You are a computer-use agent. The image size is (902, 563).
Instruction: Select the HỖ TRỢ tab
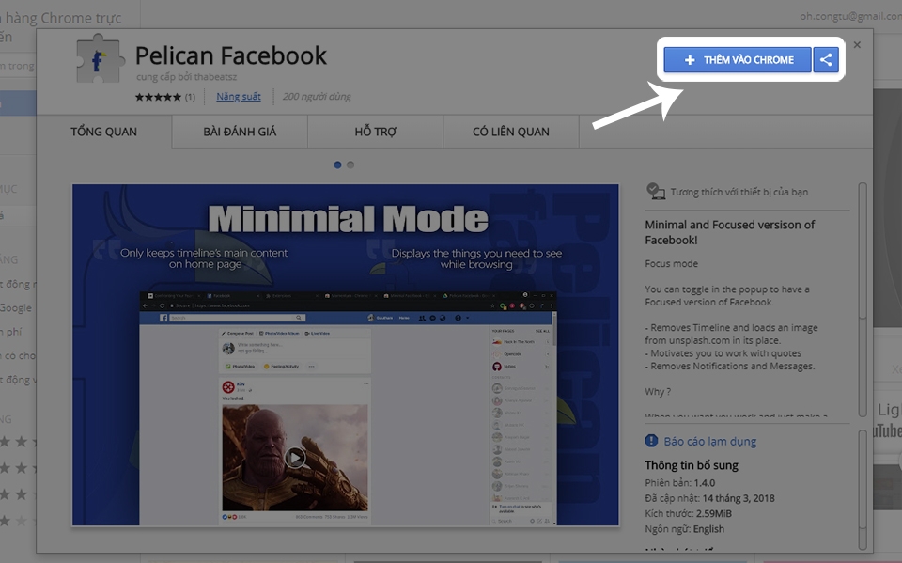(x=375, y=132)
